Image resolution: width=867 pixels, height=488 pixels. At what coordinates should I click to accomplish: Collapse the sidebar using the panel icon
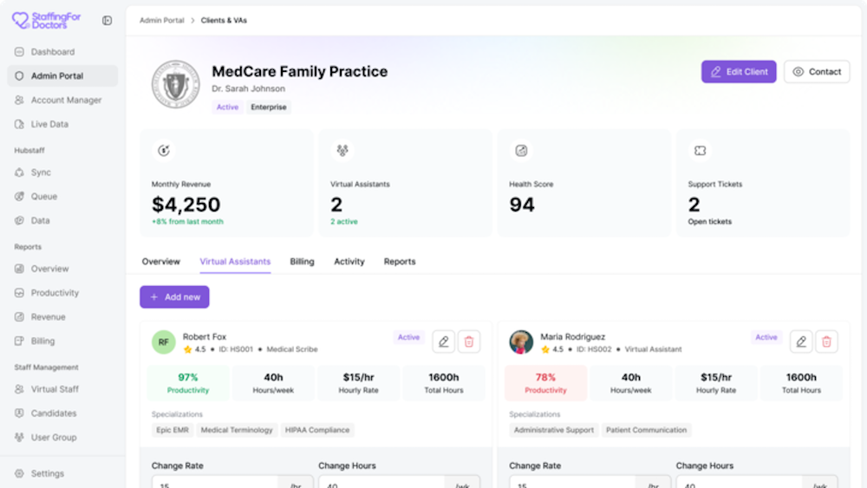(x=107, y=20)
